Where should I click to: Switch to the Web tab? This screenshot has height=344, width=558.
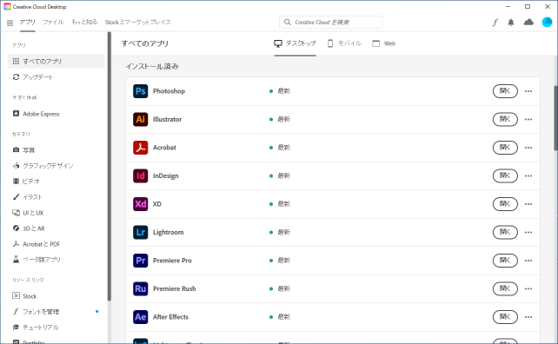pos(383,43)
